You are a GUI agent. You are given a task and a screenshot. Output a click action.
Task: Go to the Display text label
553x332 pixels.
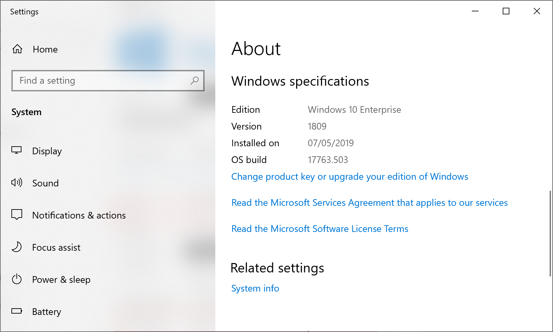[x=47, y=151]
